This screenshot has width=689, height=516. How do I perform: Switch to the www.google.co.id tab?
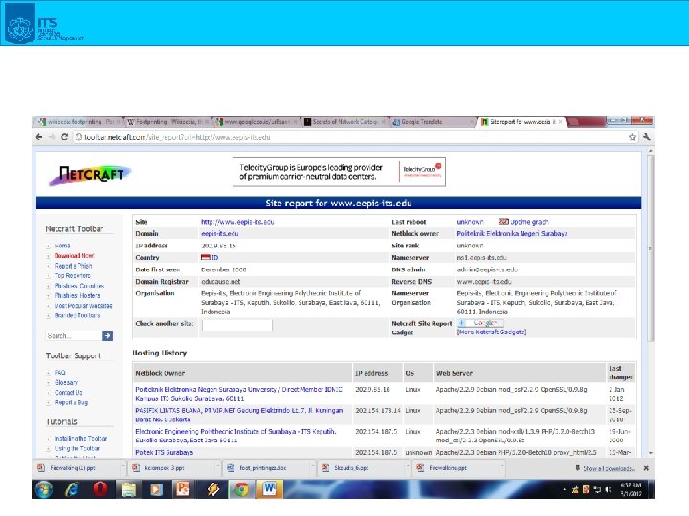[256, 122]
